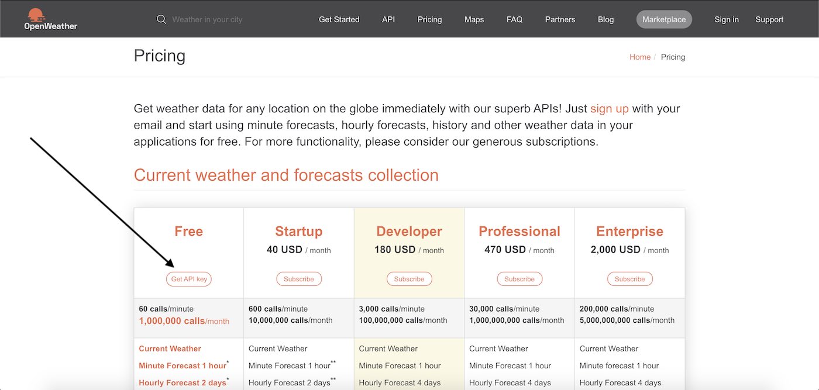This screenshot has height=390, width=819.
Task: Subscribe to the Startup plan
Action: click(299, 279)
